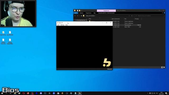Image resolution: width=169 pixels, height=95 pixels.
Task: Maximize the byuu v4 window
Action: pyautogui.click(x=107, y=23)
